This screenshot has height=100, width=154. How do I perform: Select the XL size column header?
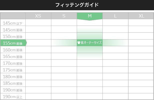click(141, 16)
